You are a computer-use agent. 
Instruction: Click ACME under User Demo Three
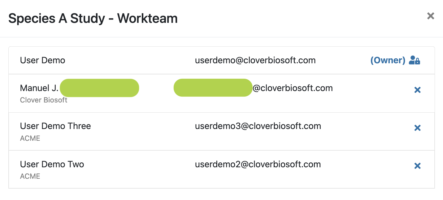click(x=30, y=138)
